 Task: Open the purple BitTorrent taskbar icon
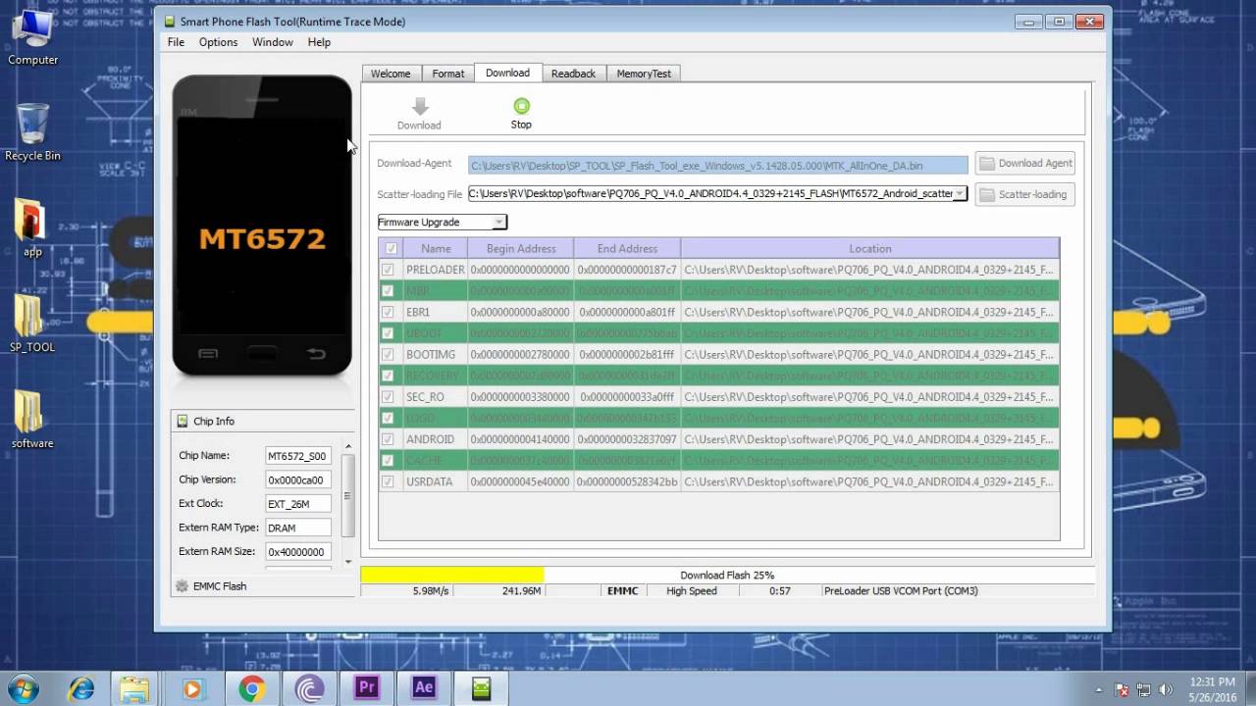click(308, 687)
